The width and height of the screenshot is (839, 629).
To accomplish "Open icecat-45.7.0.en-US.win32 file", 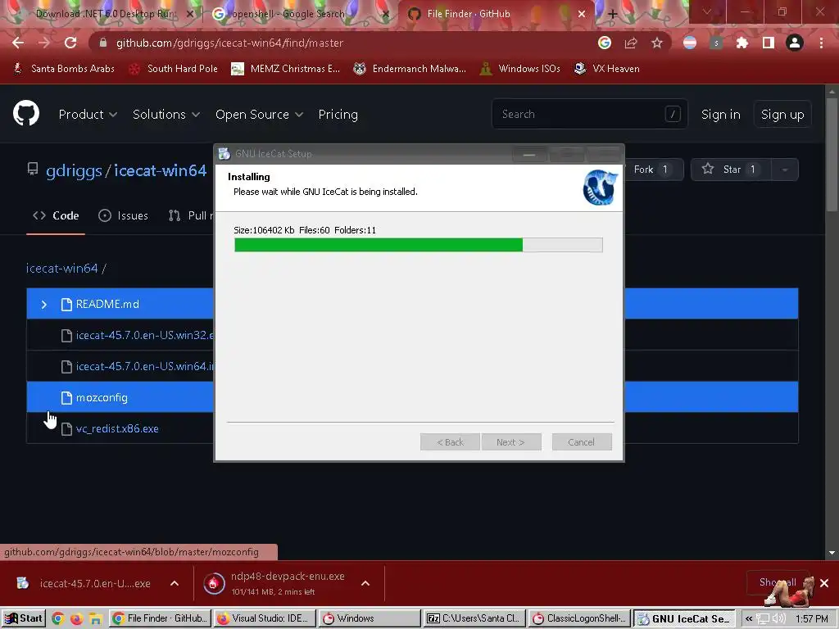I will [x=144, y=335].
